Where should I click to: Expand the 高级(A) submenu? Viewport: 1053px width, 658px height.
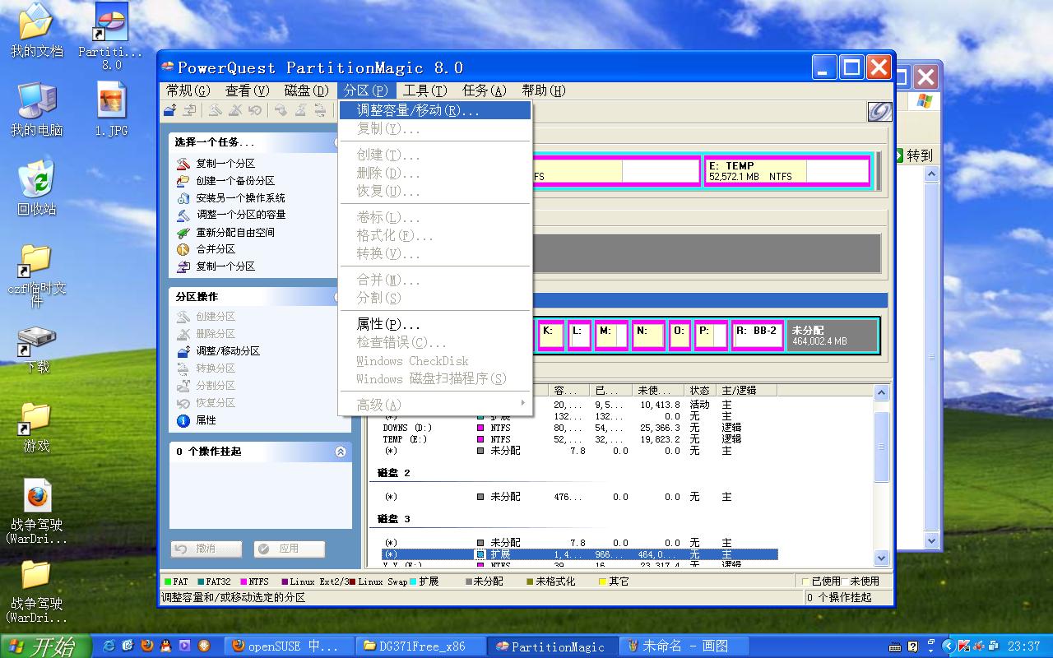click(x=436, y=405)
